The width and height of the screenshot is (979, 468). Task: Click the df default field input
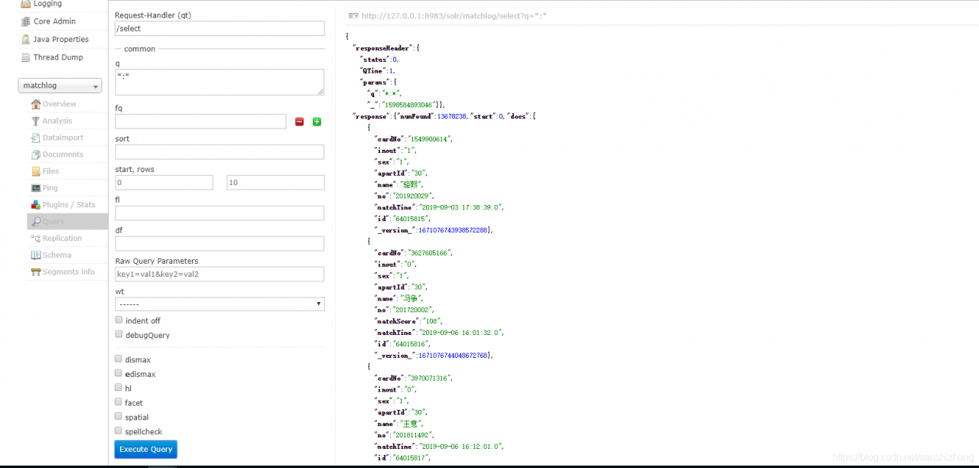coord(220,243)
